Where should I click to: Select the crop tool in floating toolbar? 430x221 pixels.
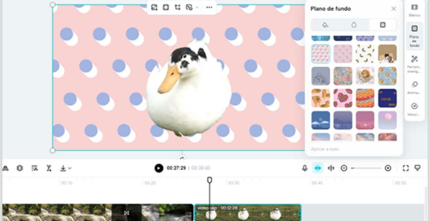(x=177, y=7)
